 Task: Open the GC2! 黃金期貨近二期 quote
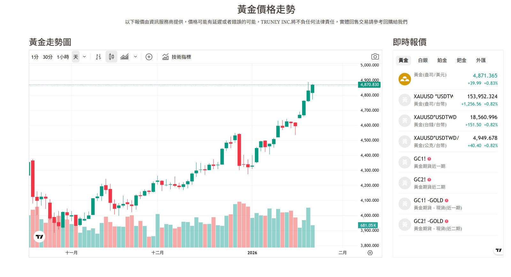click(448, 183)
